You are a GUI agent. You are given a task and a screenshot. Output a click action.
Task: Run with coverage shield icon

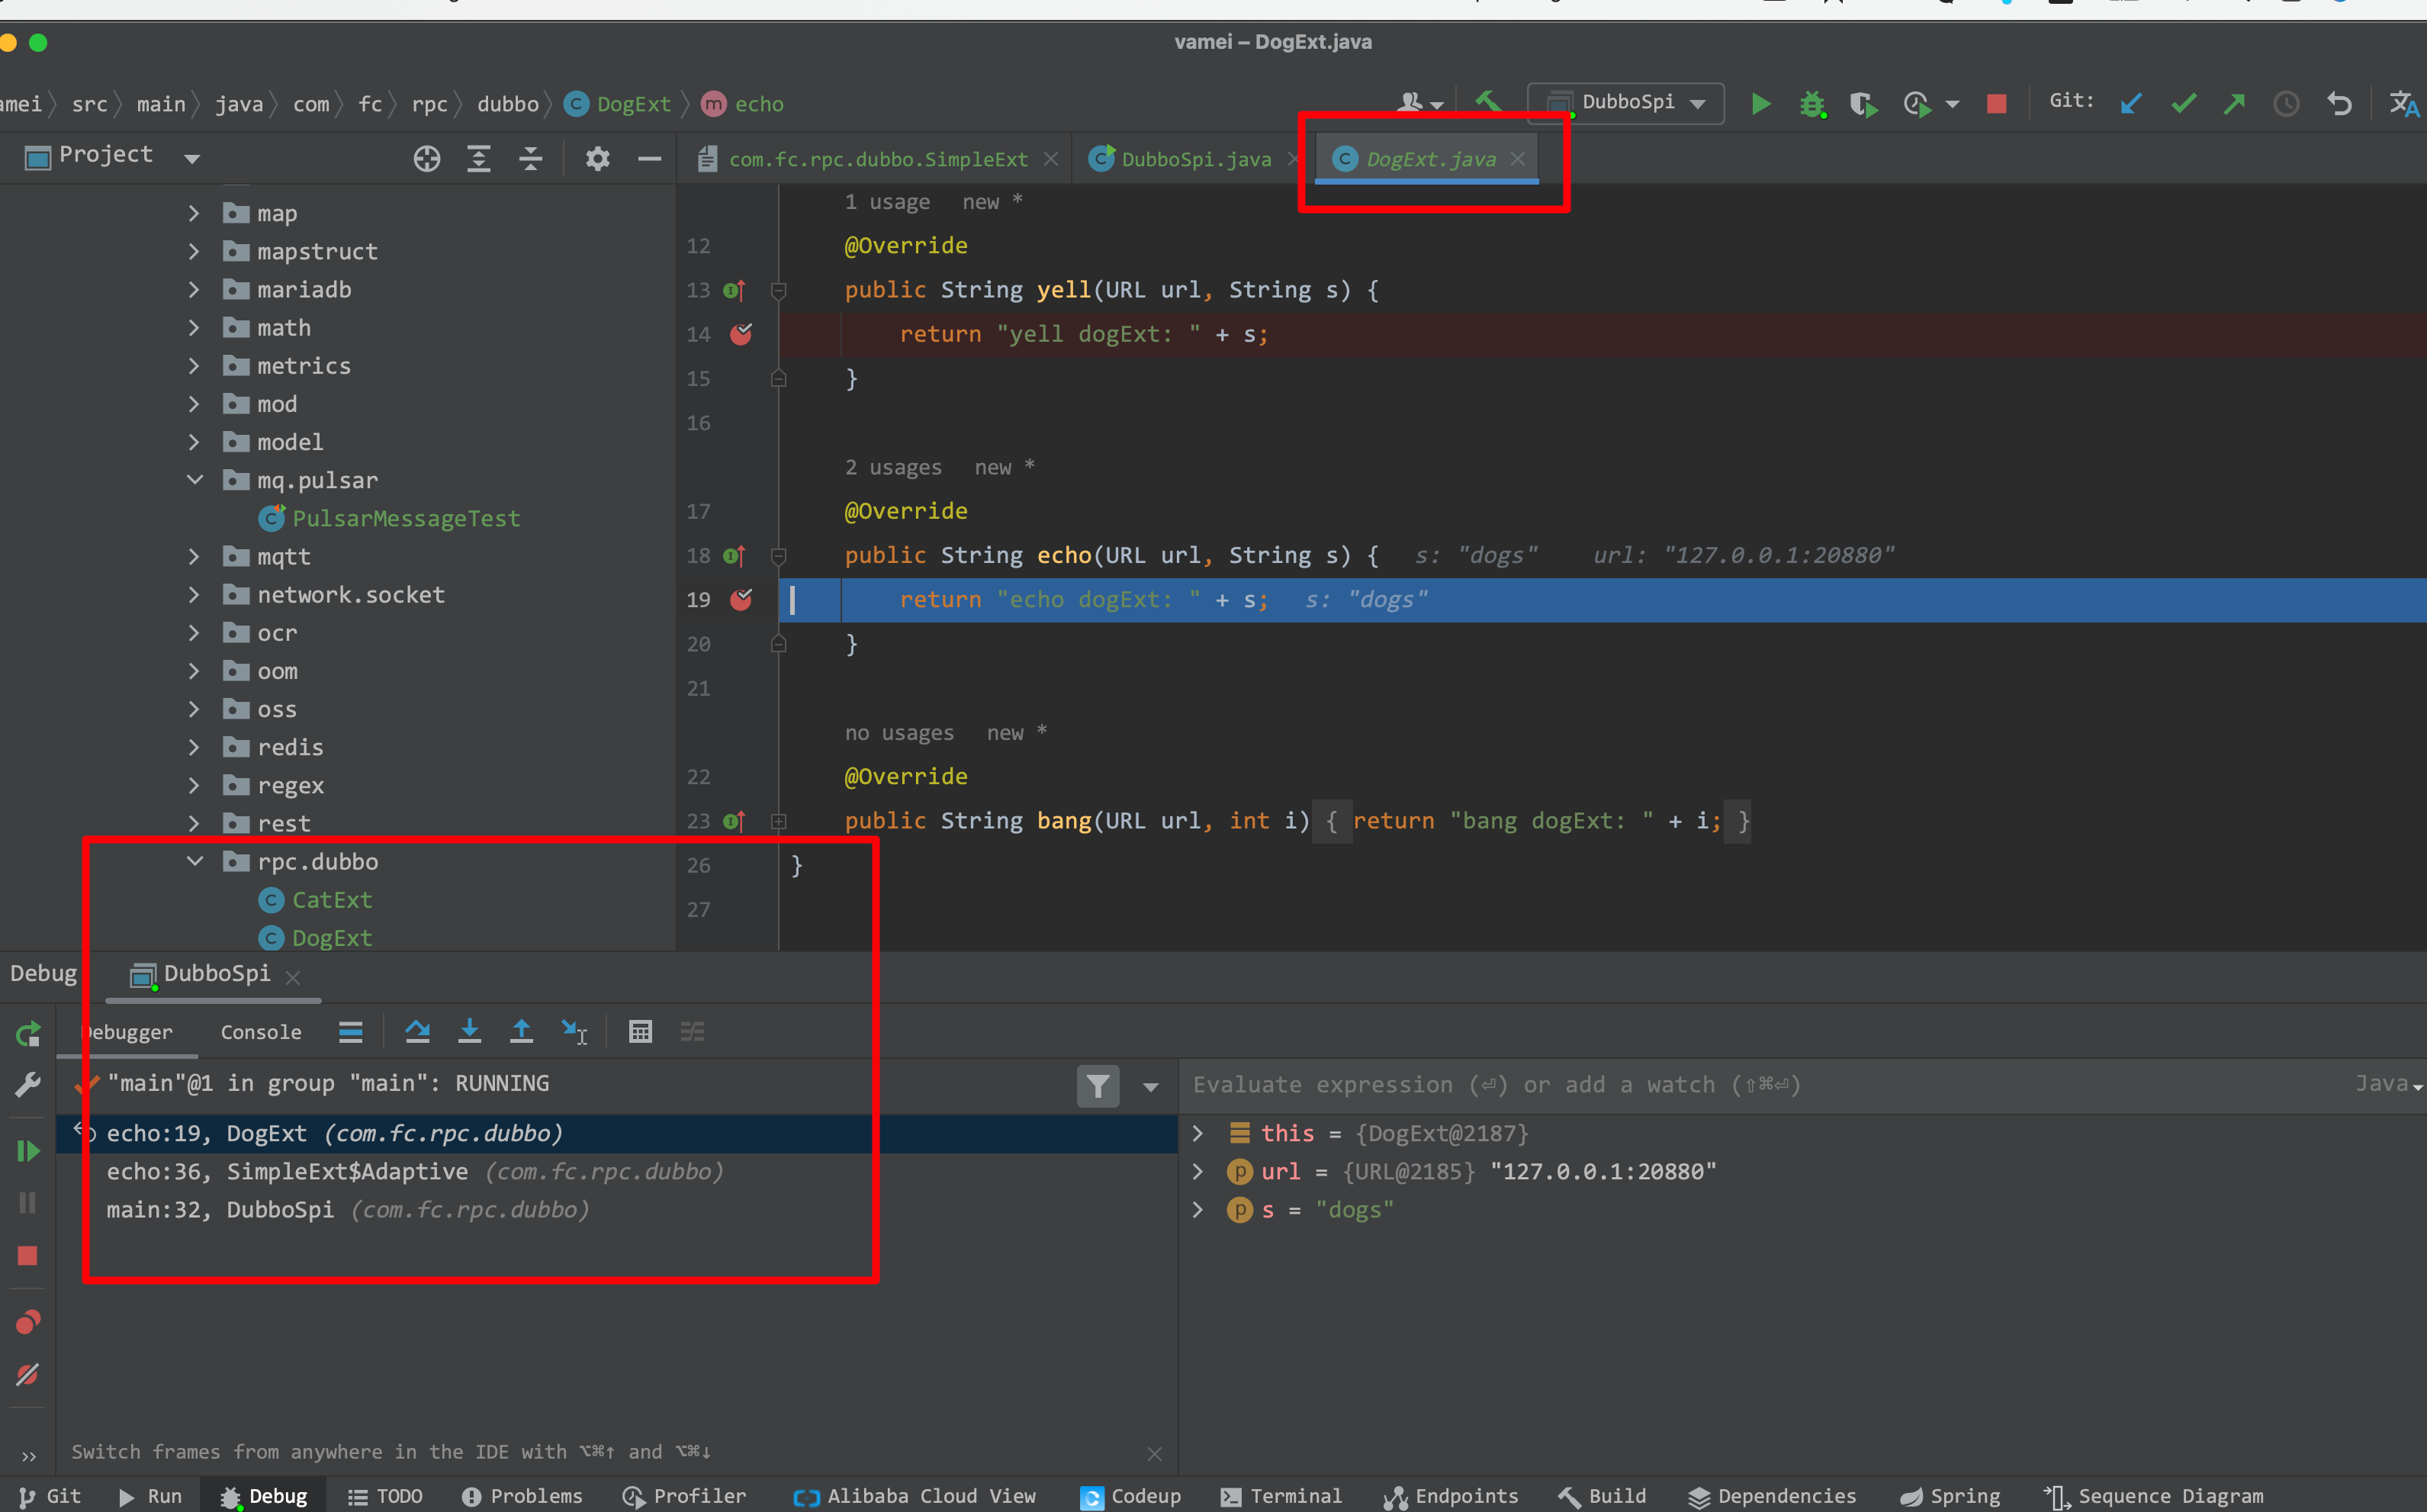(1863, 104)
